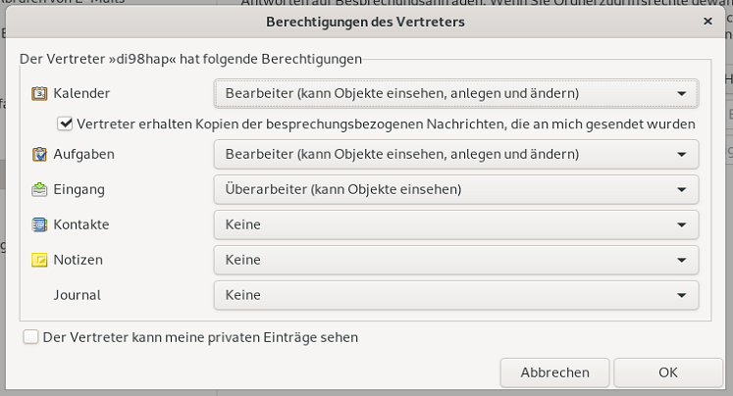The height and width of the screenshot is (396, 733).
Task: Expand the Kontakte permission dropdown
Action: (455, 224)
